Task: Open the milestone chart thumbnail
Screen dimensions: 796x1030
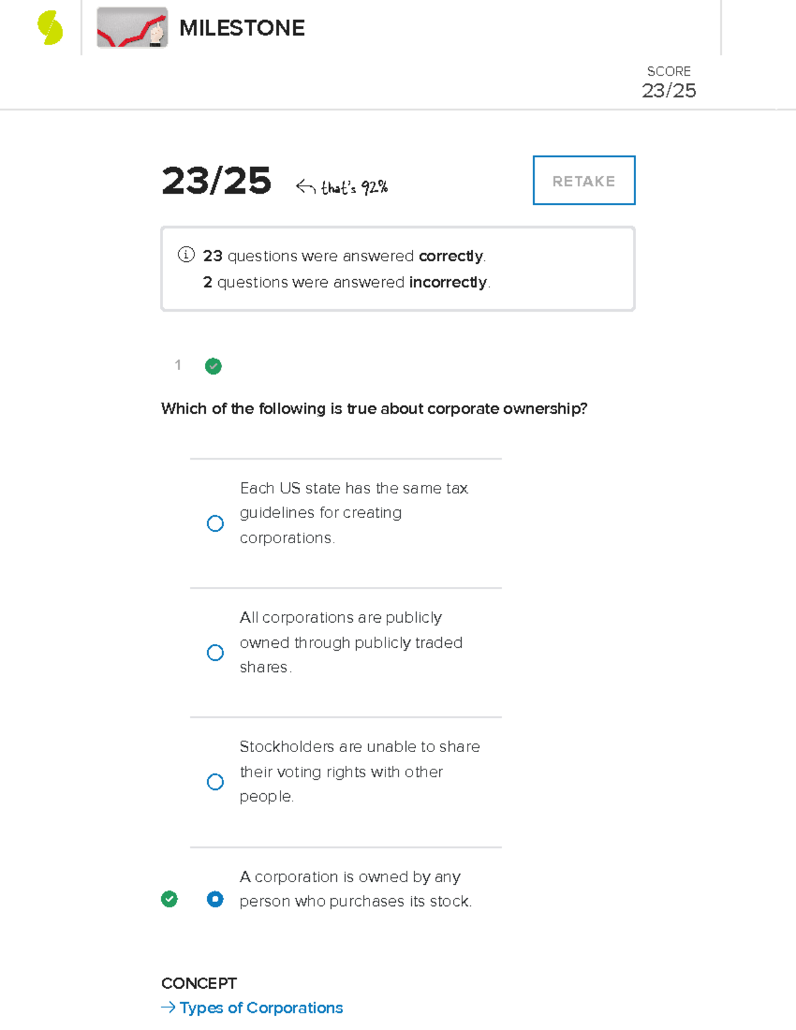Action: coord(132,28)
